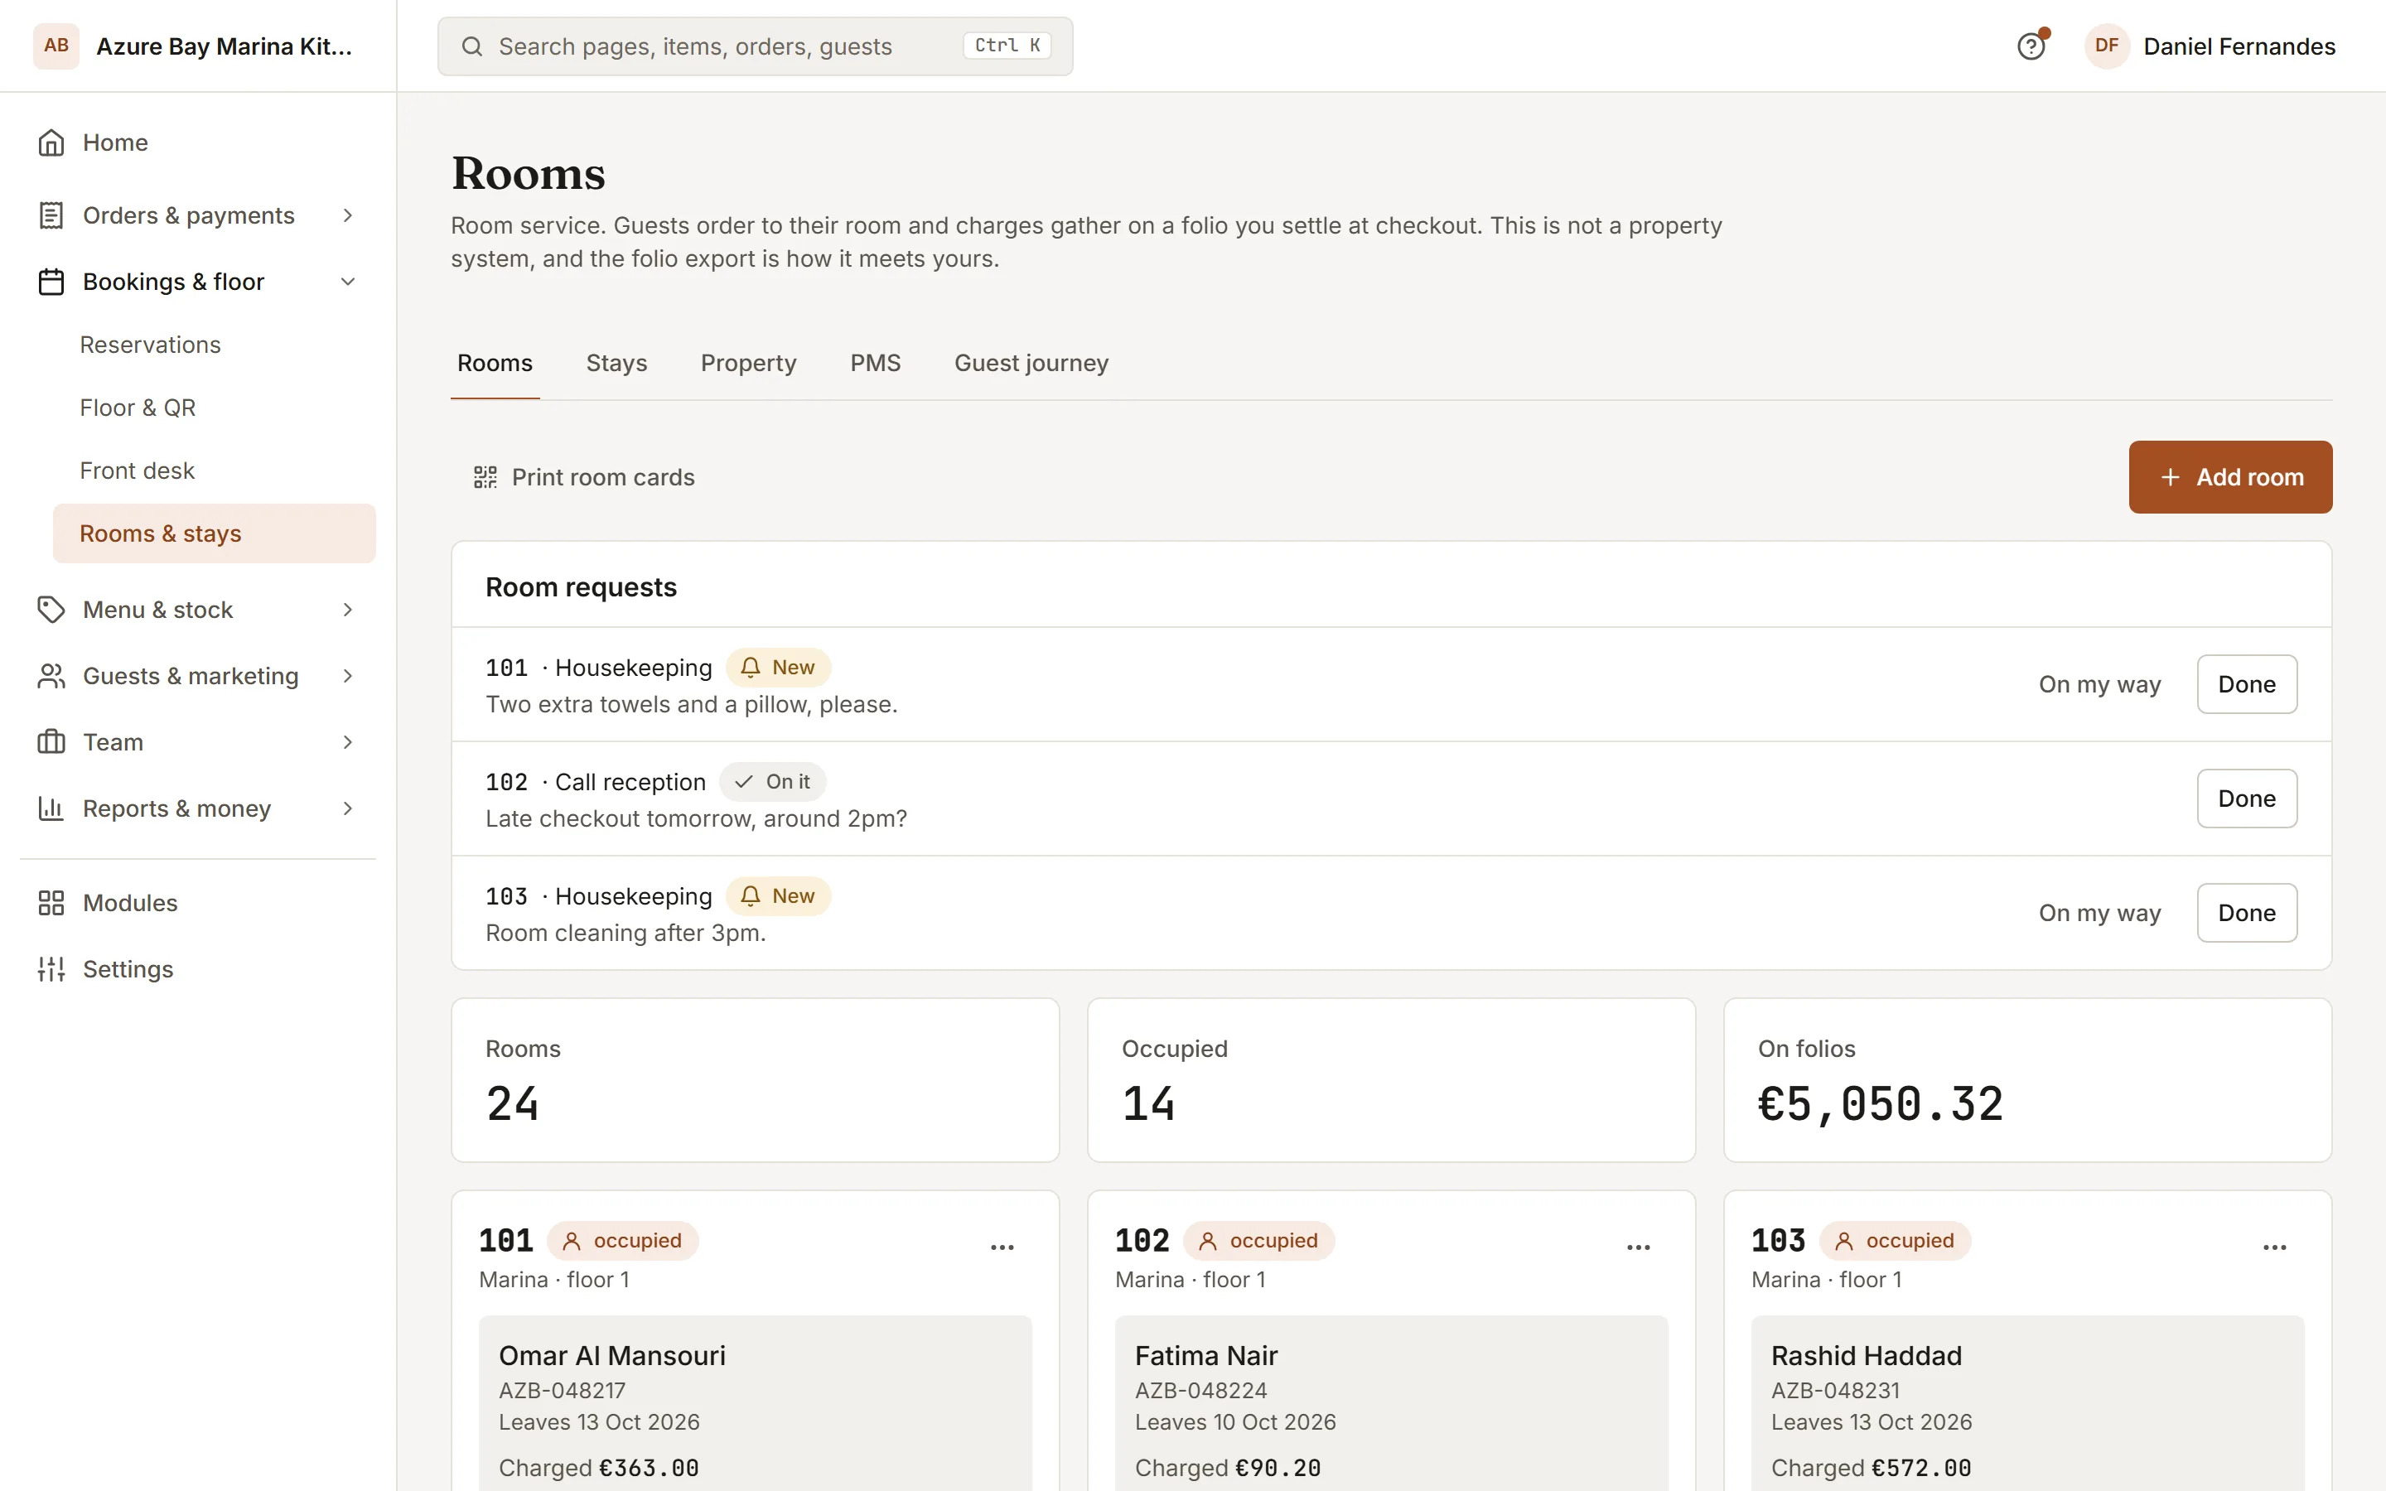The height and width of the screenshot is (1491, 2386).
Task: Switch to the Stays tab
Action: coord(616,363)
